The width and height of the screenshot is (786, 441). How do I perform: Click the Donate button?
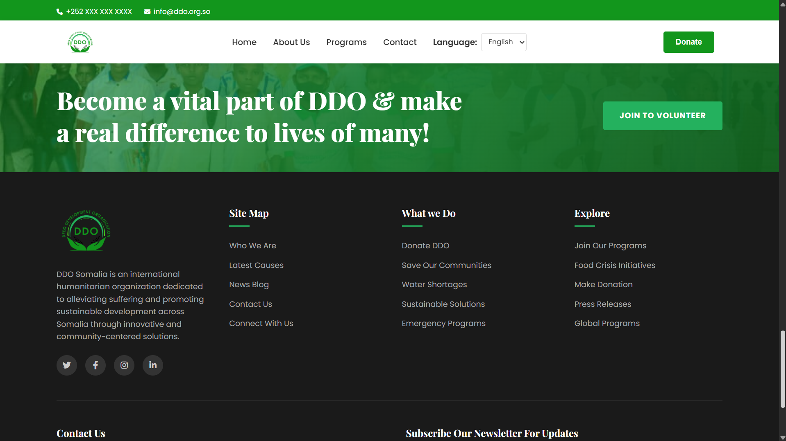(x=688, y=42)
